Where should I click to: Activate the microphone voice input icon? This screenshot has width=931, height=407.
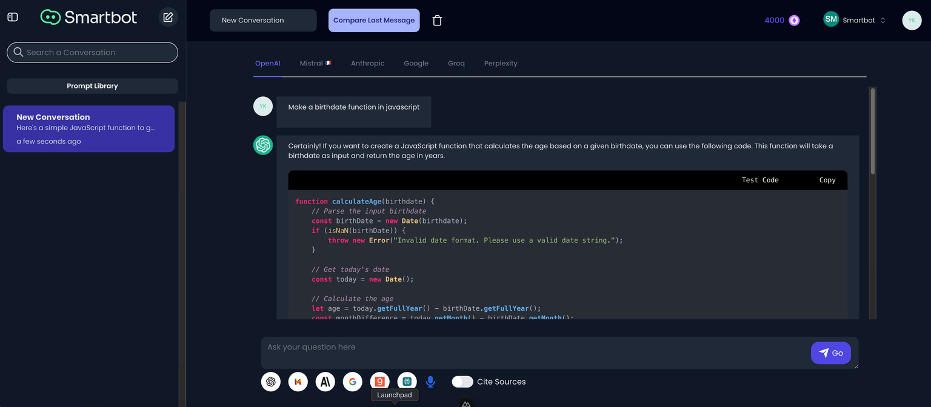tap(430, 382)
